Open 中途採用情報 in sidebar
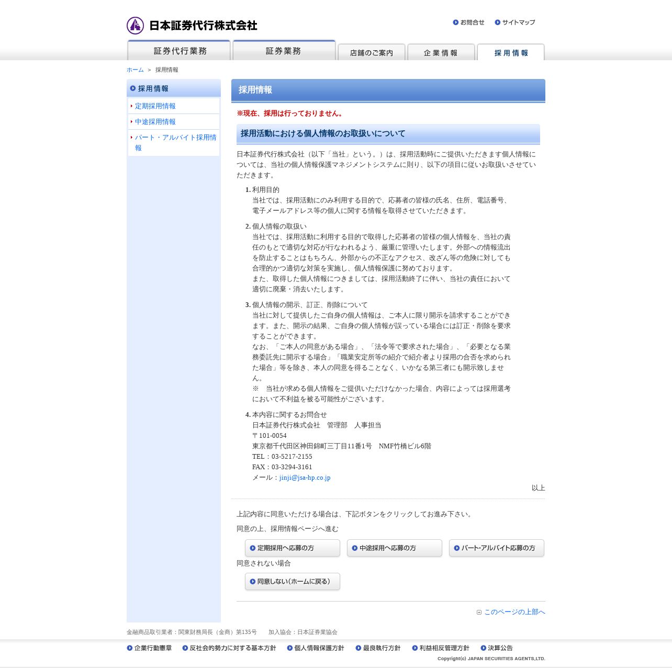The image size is (672, 668). [x=155, y=122]
